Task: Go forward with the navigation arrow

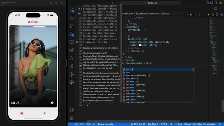Action: pos(117,3)
